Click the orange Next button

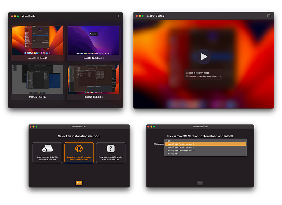pos(79,183)
